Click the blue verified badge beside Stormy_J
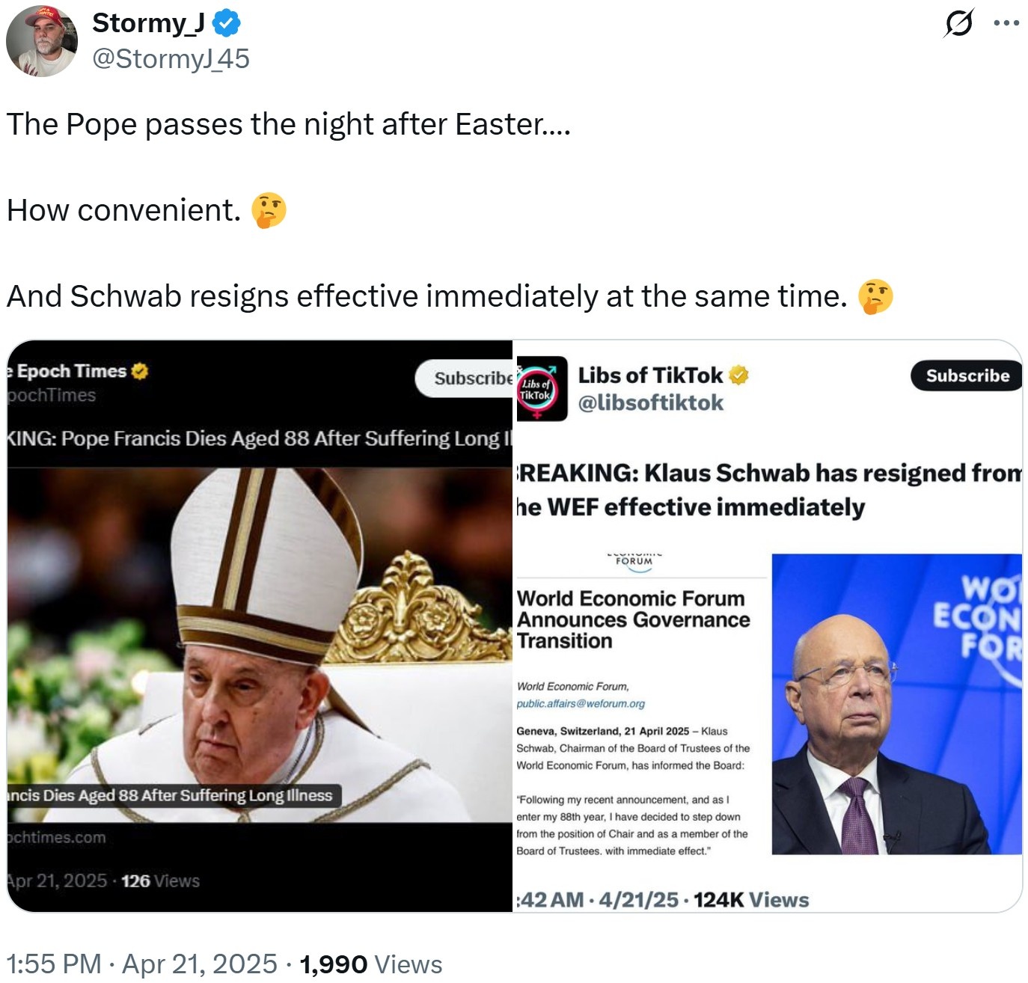The image size is (1028, 983). tap(226, 24)
